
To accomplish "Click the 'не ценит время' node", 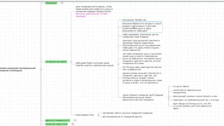I will [x=181, y=86].
